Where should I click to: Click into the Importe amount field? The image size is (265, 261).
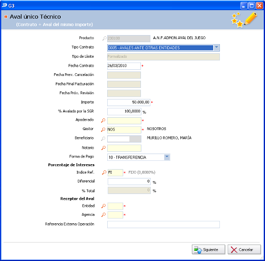click(129, 103)
